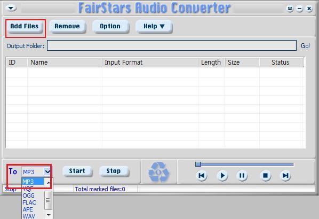Viewport: 319px width, 219px height.
Task: Click the Name column header
Action: (65, 62)
